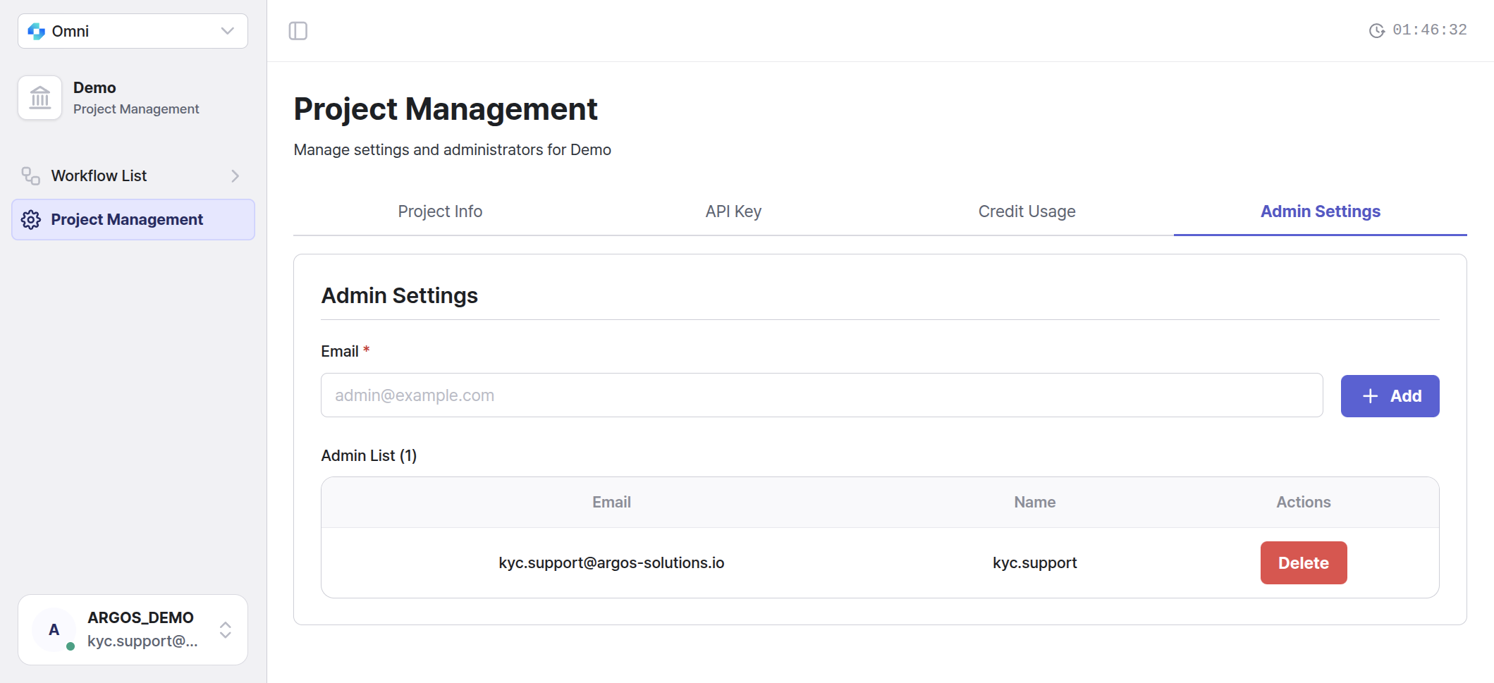Click the Email column header
The width and height of the screenshot is (1494, 683).
(x=611, y=503)
